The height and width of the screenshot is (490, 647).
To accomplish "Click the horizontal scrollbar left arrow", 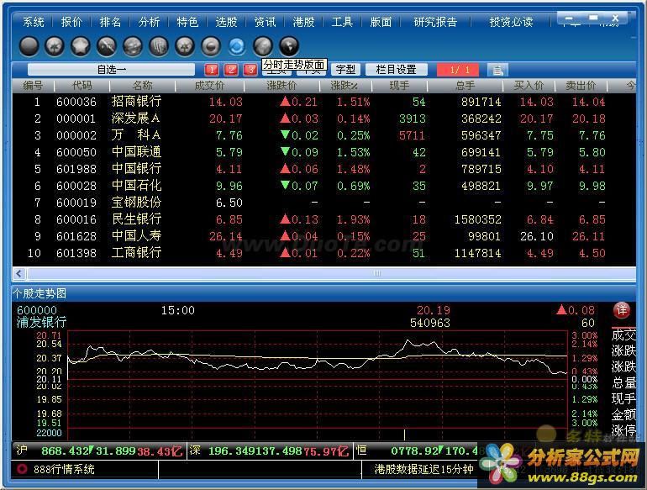I will click(19, 273).
